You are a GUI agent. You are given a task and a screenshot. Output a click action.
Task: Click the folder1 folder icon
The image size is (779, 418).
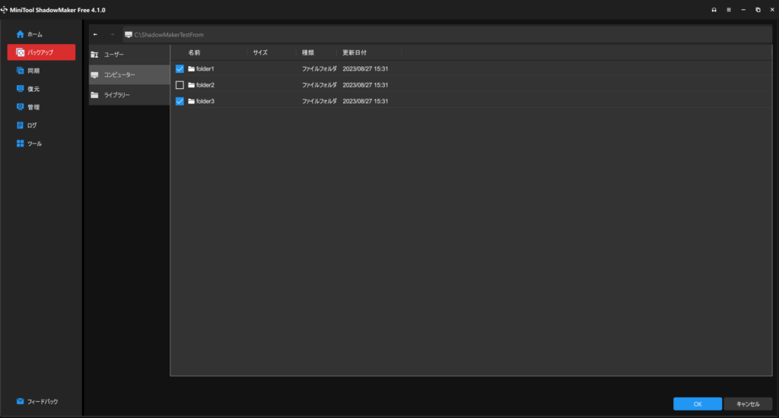(x=191, y=69)
